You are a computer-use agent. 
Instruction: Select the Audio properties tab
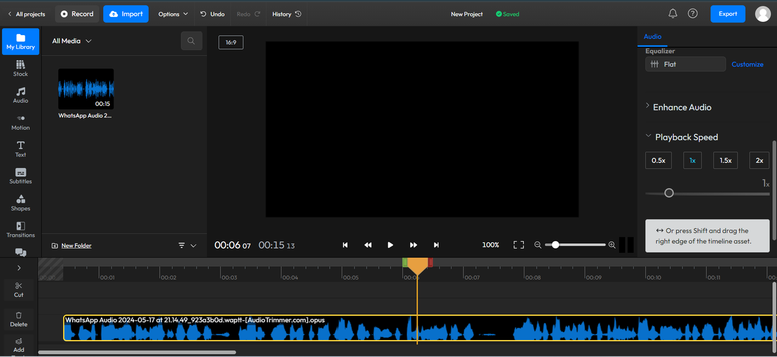point(653,36)
